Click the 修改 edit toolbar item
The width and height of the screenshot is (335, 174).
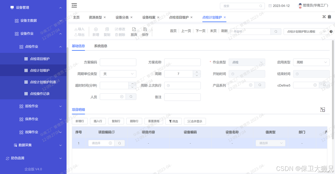120,29
